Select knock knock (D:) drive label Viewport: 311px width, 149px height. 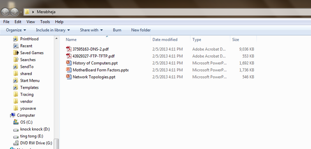[x=35, y=129]
